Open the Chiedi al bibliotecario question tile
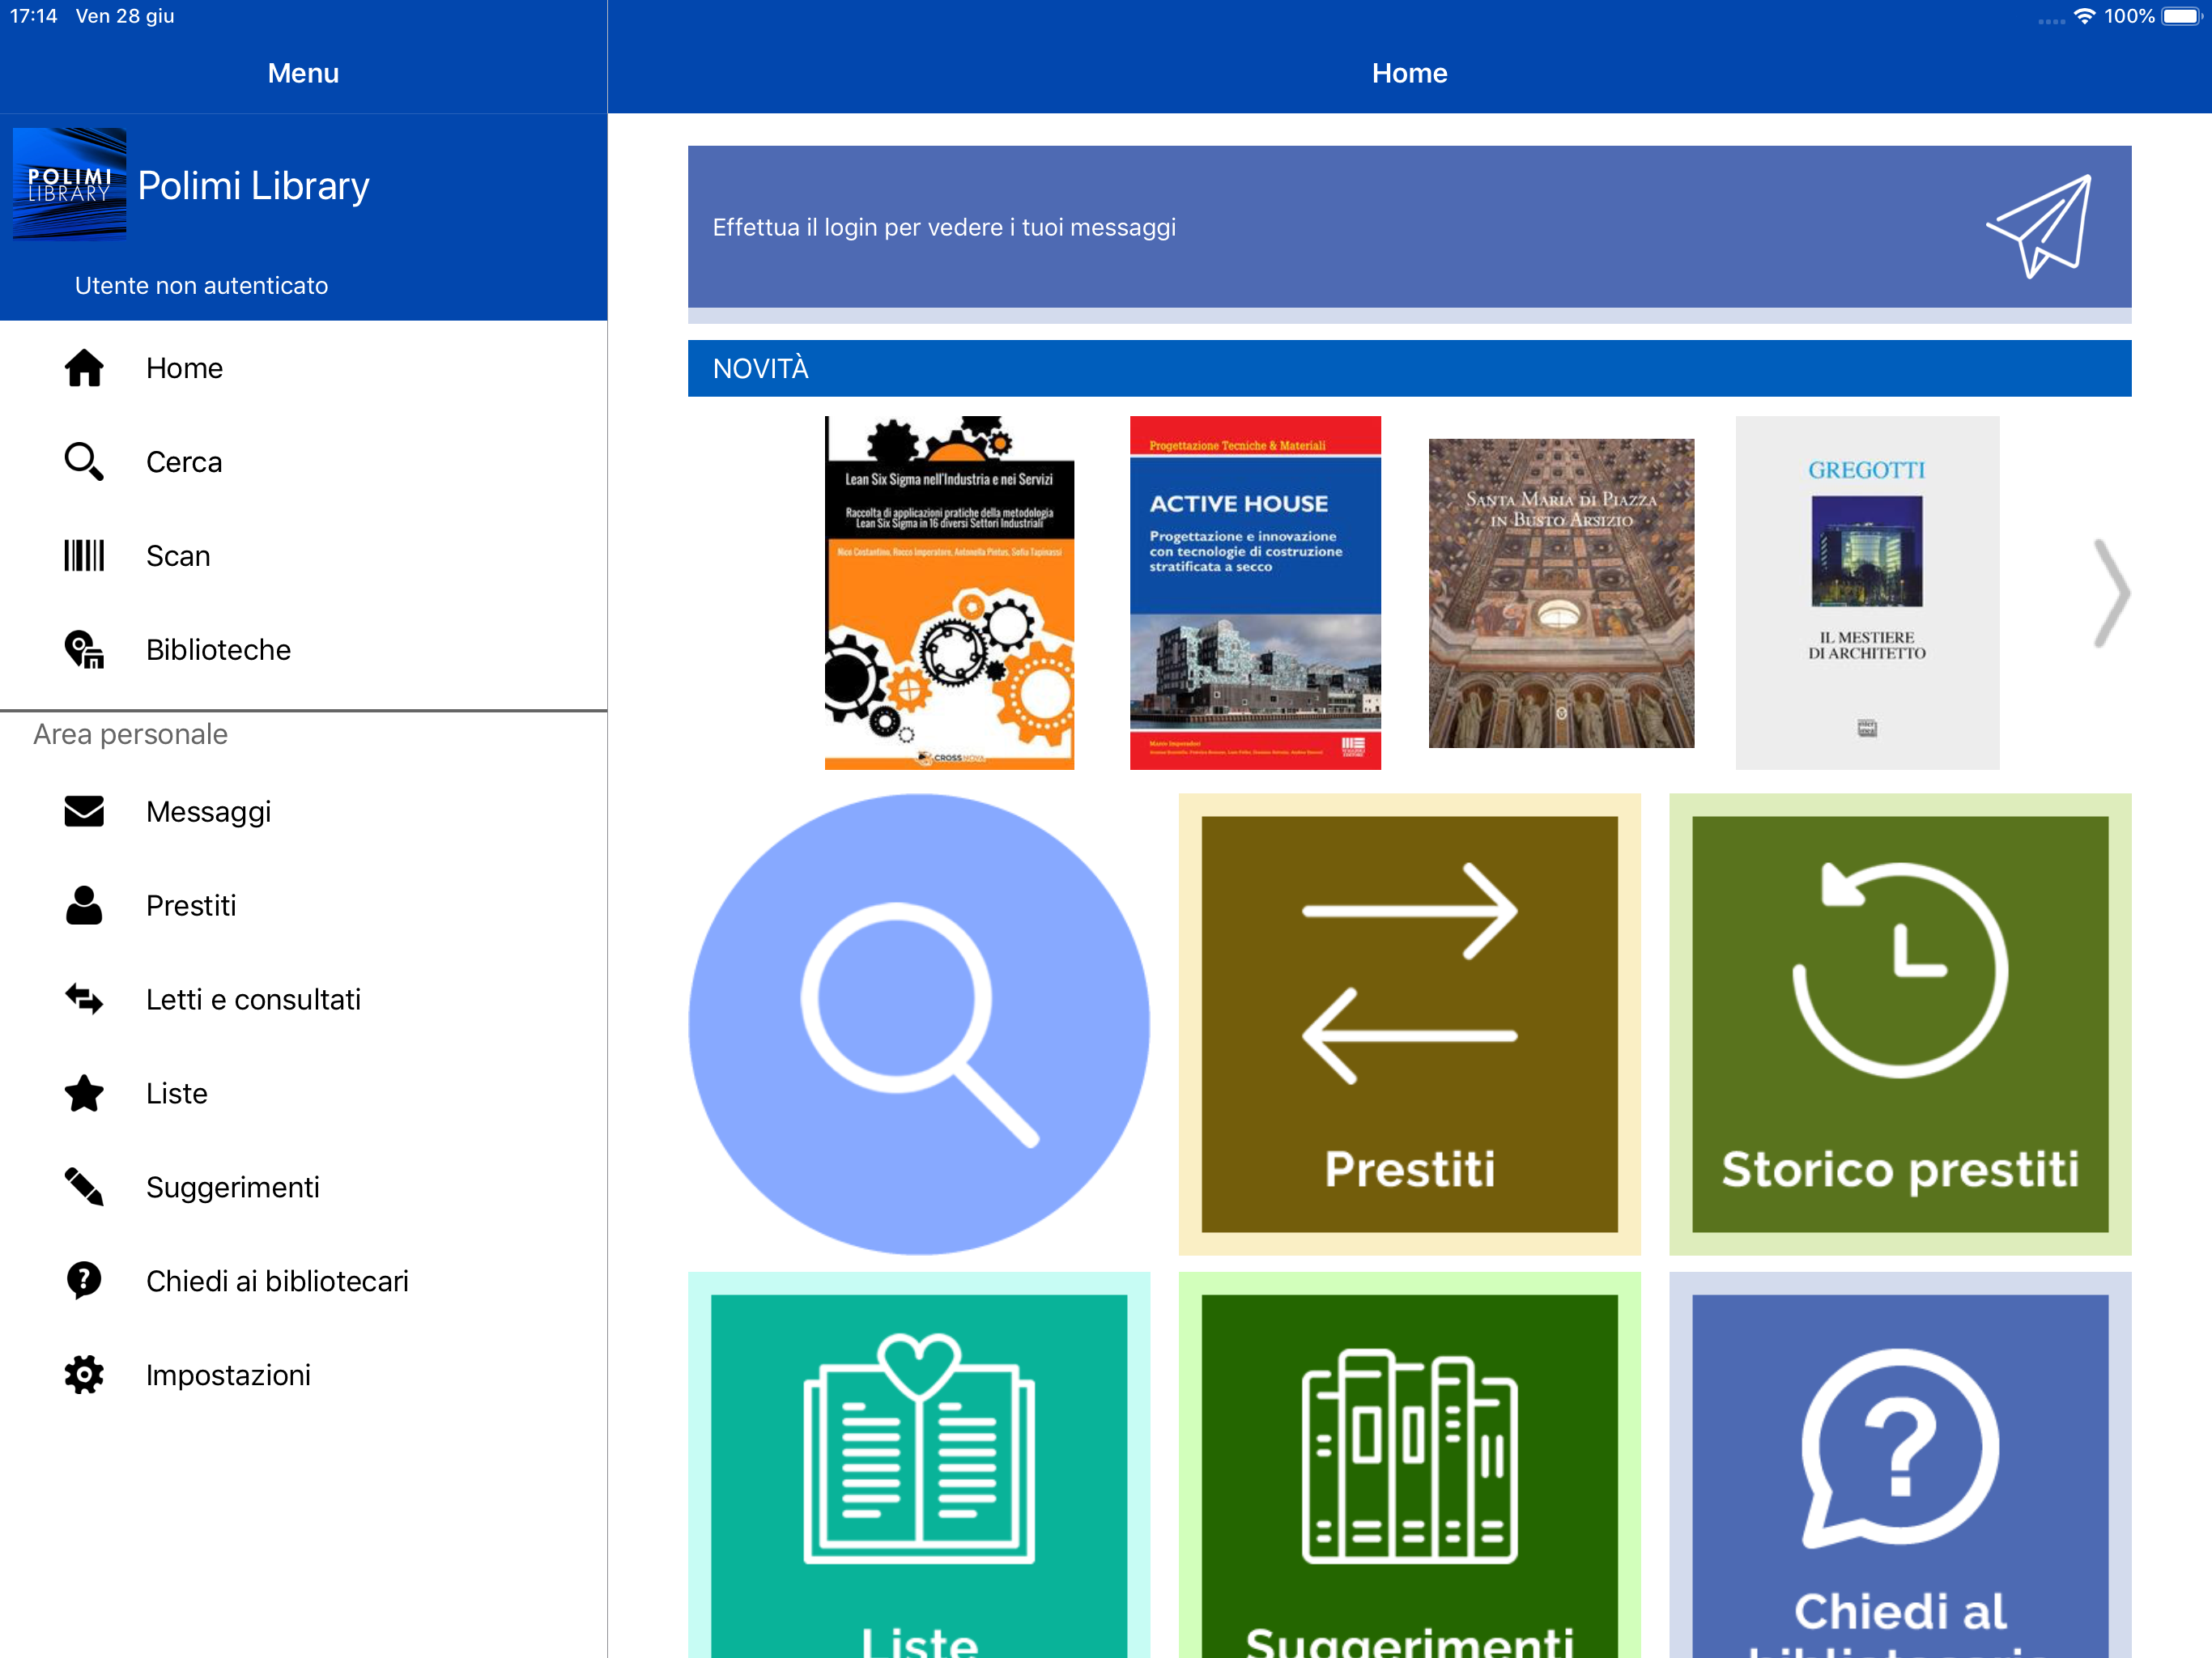This screenshot has width=2212, height=1658. (x=1899, y=1470)
